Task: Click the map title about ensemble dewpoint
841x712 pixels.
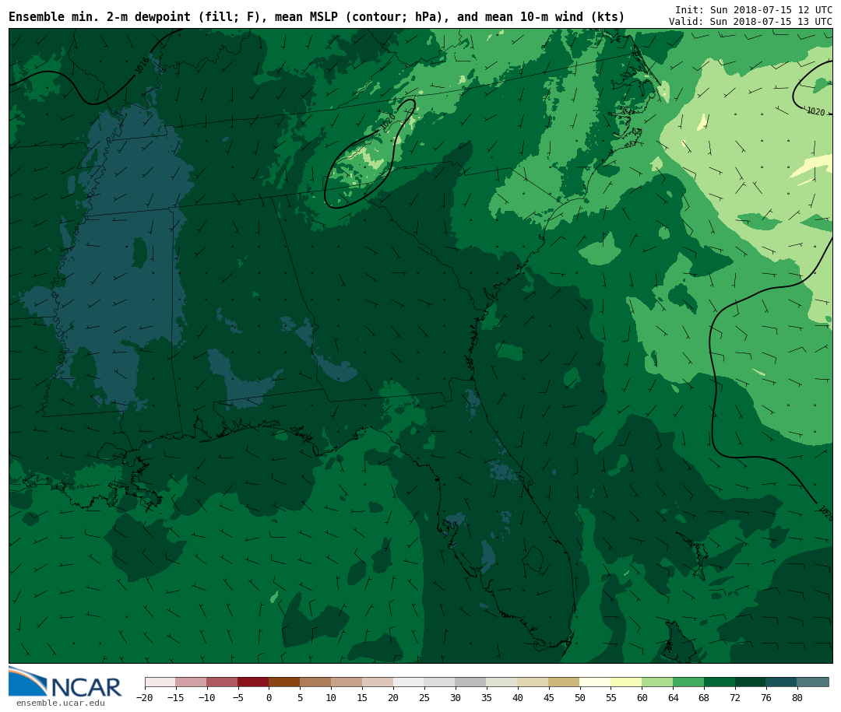Action: (316, 17)
